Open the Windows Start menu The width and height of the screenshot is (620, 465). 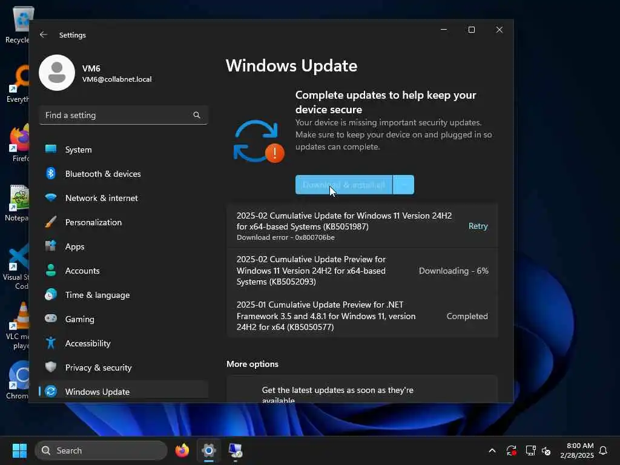[x=19, y=450]
